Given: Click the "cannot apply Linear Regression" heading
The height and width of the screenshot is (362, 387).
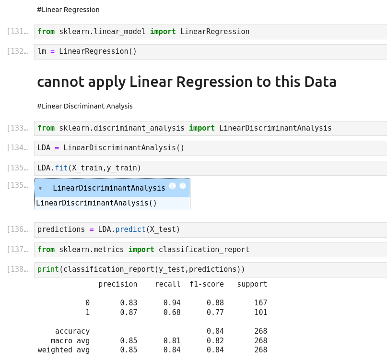Looking at the screenshot, I should coord(187,82).
